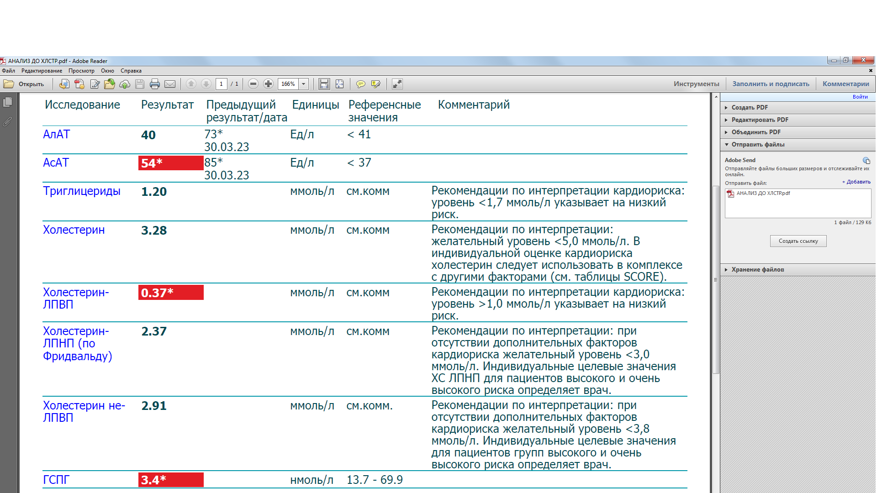Open the page thumbnails sidebar panel

pos(8,102)
